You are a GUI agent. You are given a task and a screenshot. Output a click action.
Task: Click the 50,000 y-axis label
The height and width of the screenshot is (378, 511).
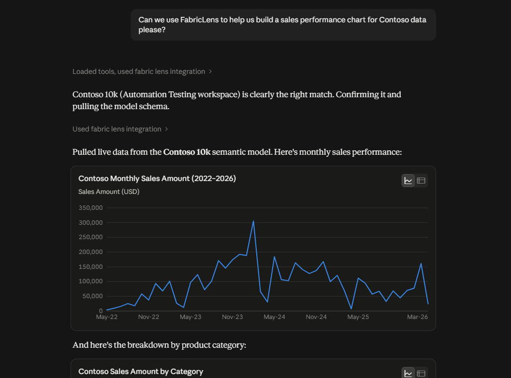pyautogui.click(x=92, y=296)
